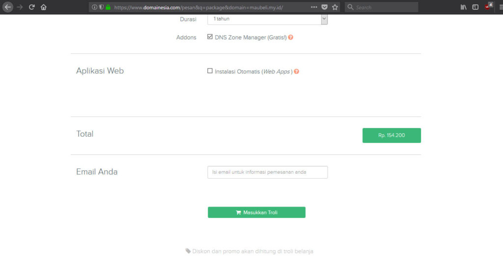The height and width of the screenshot is (258, 503).
Task: Show help for Instalasi Otomatis
Action: [296, 71]
